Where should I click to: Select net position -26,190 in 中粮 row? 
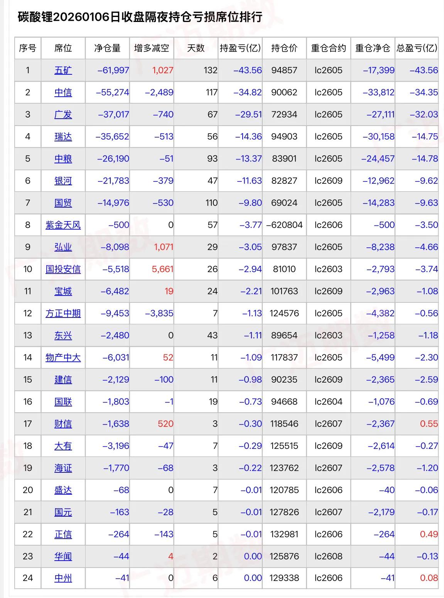pos(113,159)
